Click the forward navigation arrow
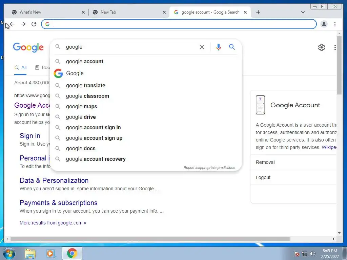 [x=23, y=24]
